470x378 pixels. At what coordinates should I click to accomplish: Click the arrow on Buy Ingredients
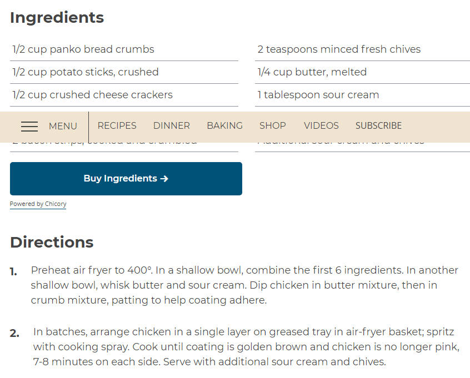click(164, 179)
